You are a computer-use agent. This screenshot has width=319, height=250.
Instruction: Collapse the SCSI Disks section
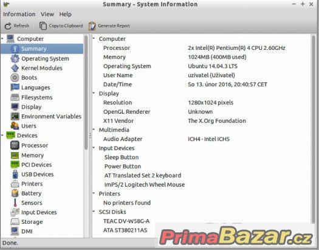[94, 211]
